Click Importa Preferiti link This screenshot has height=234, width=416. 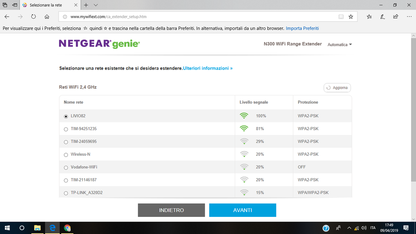point(302,28)
